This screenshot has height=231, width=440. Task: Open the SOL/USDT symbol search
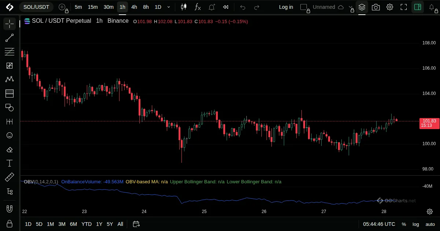pyautogui.click(x=36, y=7)
